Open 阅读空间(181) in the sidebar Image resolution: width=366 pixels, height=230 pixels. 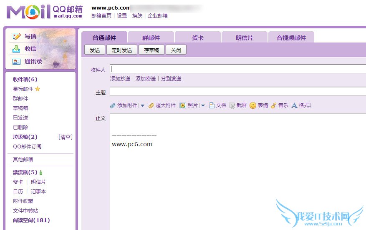[x=31, y=220]
